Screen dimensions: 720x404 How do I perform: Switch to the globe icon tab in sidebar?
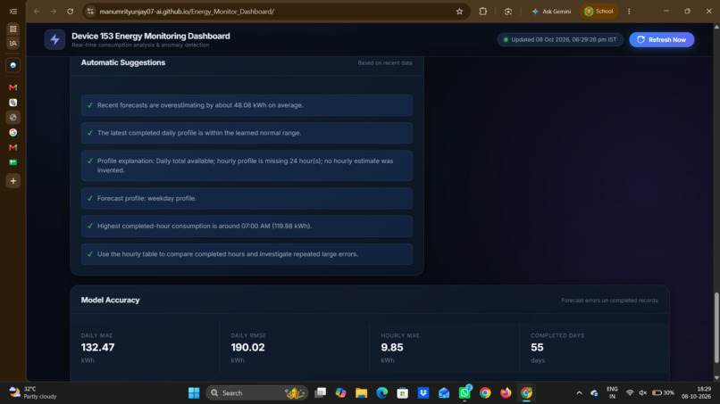(13, 118)
